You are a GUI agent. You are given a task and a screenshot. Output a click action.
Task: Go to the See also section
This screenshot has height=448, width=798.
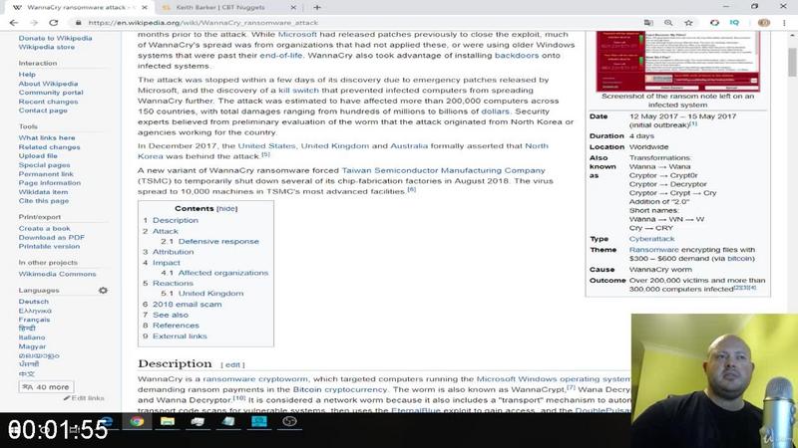pos(171,315)
